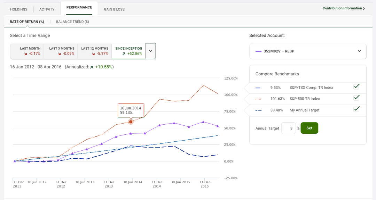
Task: Expand the additional time range options chevron
Action: coord(150,51)
